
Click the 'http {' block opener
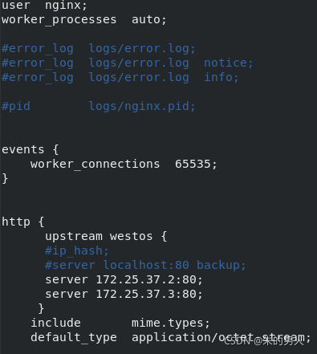(22, 222)
